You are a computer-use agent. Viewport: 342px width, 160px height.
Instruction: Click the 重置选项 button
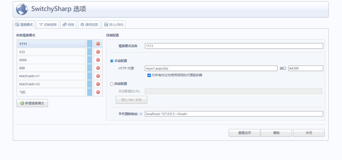tap(244, 133)
